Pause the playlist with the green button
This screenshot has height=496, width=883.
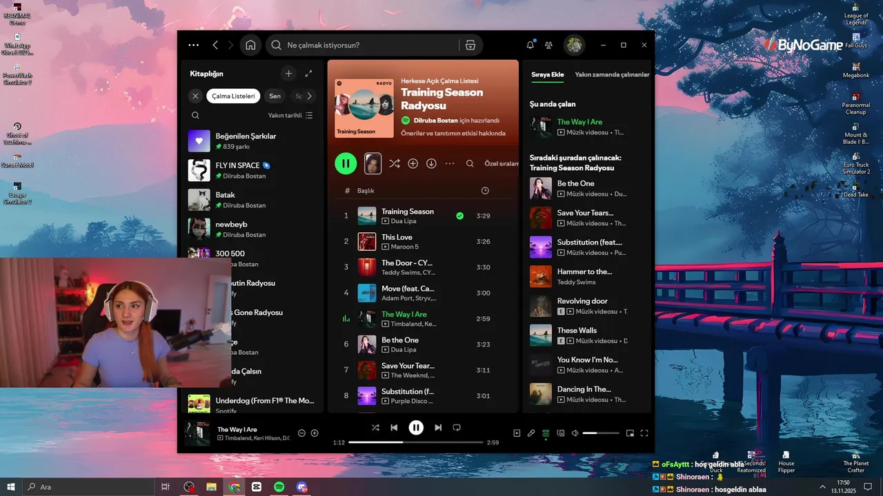346,163
